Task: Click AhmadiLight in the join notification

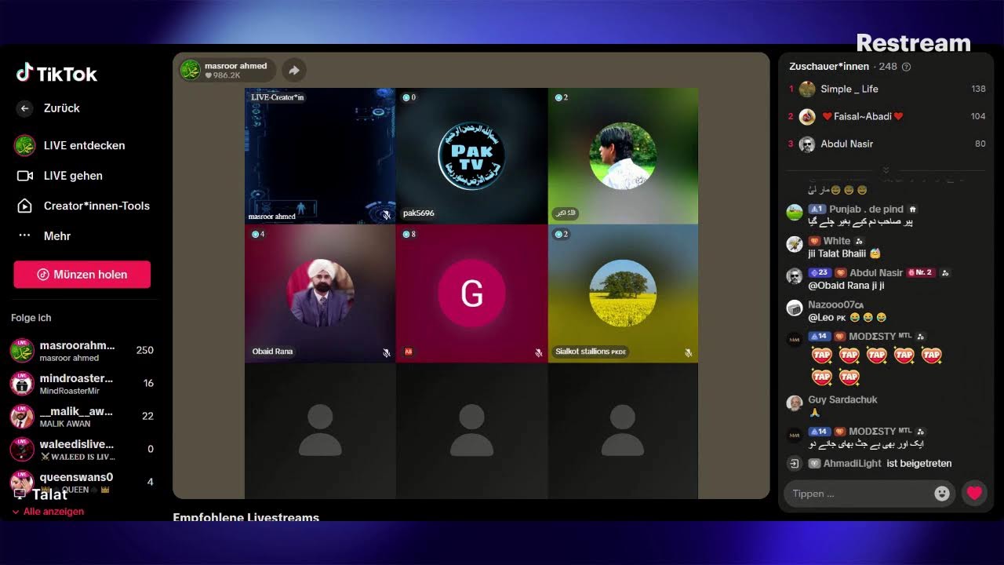Action: point(853,464)
